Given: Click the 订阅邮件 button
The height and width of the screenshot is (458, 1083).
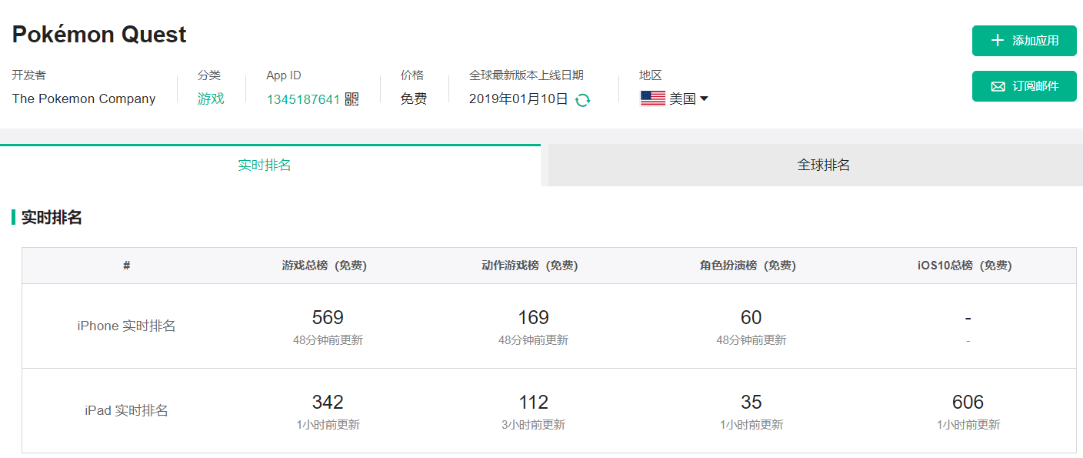Looking at the screenshot, I should coord(1025,86).
